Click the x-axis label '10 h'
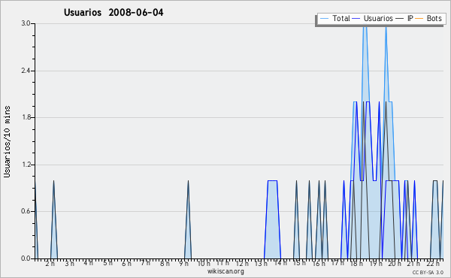The image size is (451, 278). tap(204, 263)
